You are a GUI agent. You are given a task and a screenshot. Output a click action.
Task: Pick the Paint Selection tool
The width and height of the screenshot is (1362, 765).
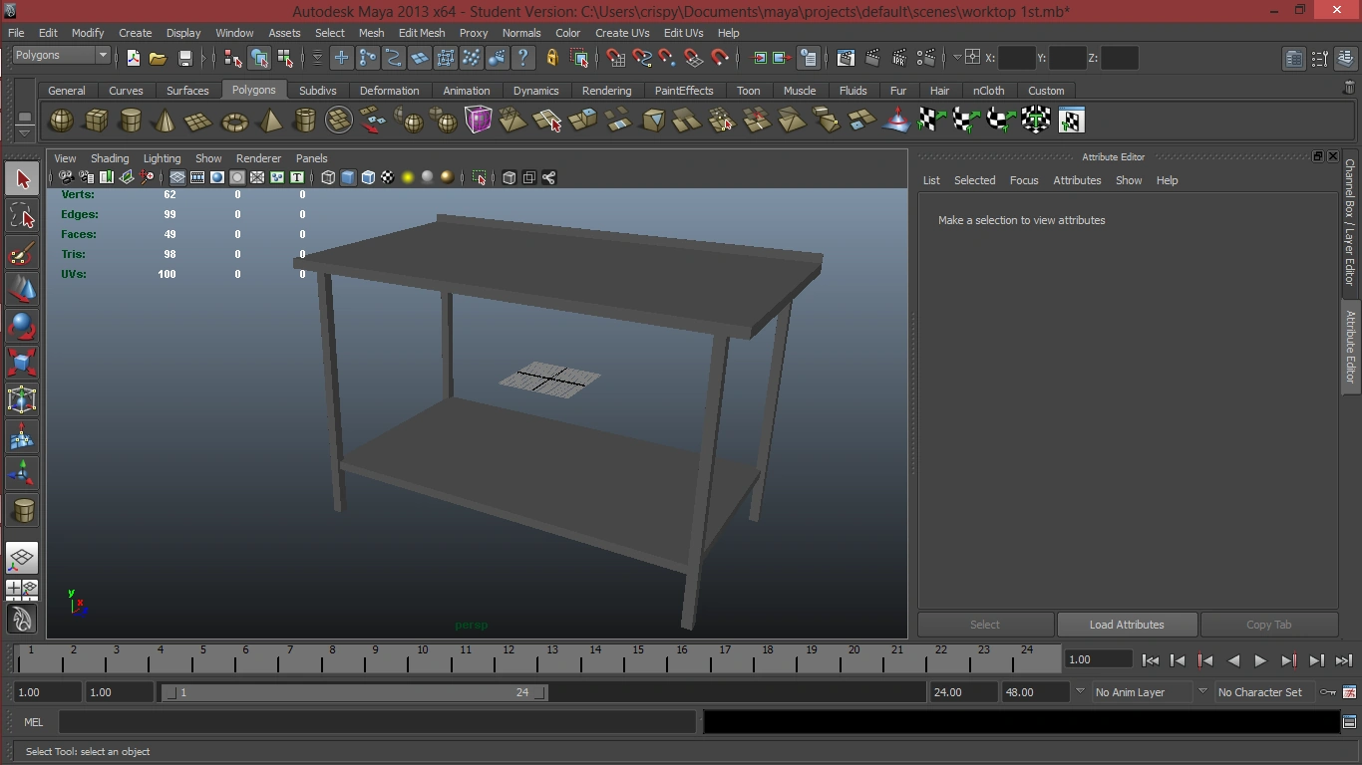click(x=22, y=253)
